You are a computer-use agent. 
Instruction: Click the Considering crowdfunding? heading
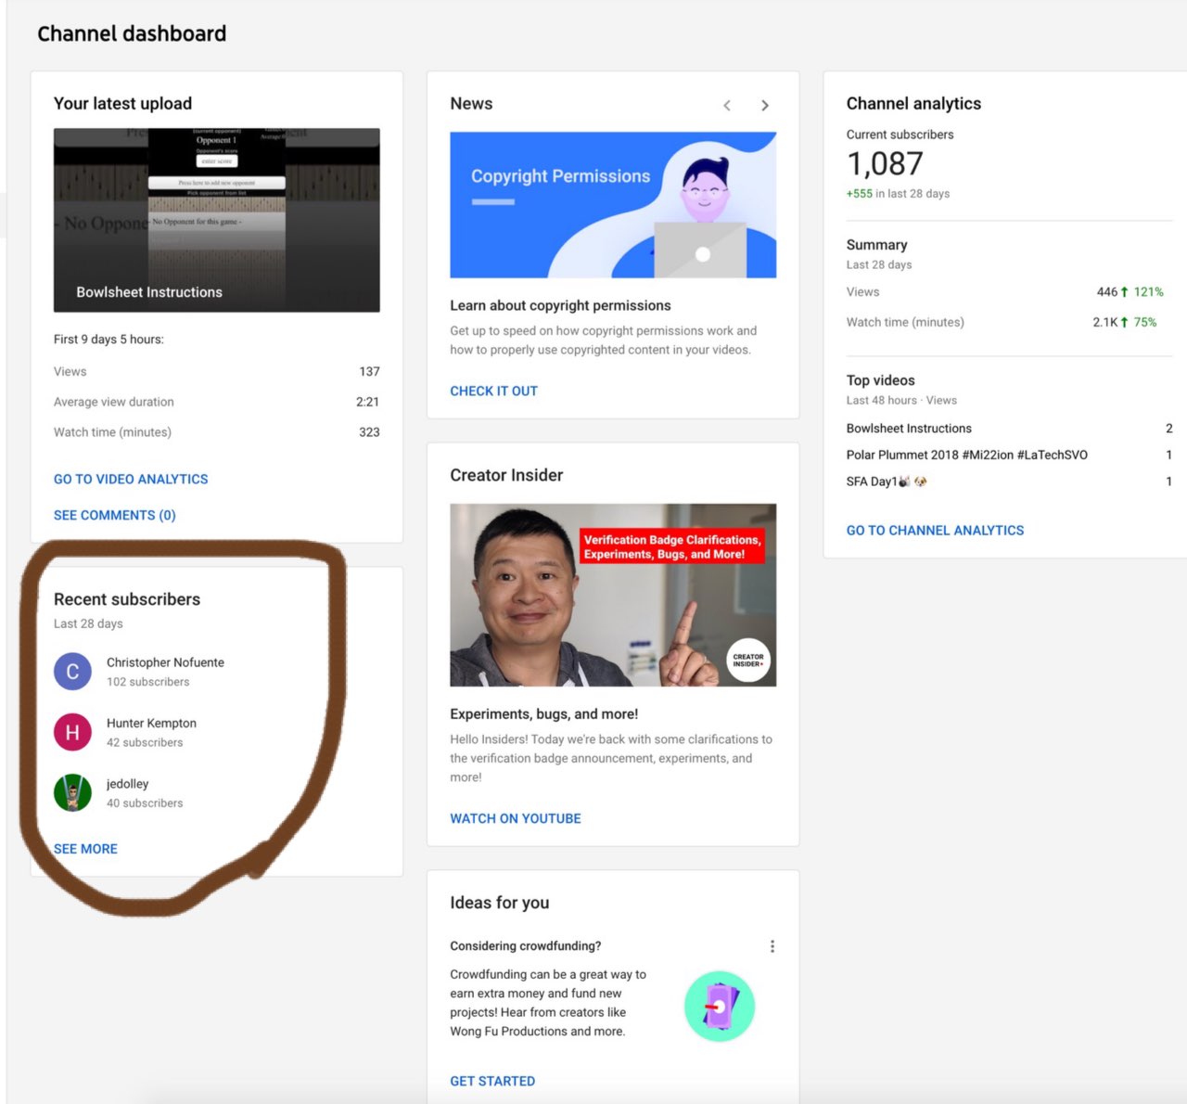[525, 946]
